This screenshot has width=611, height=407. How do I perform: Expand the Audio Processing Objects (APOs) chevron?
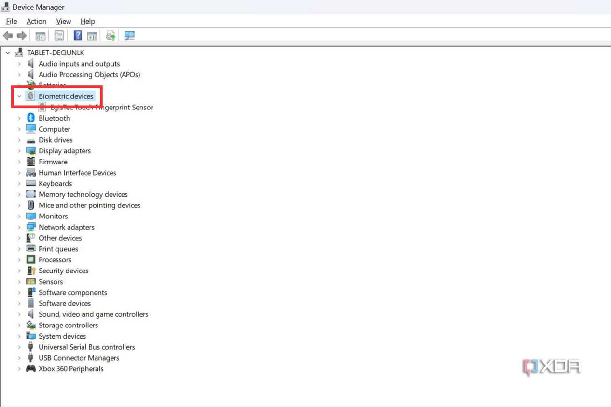pyautogui.click(x=19, y=74)
